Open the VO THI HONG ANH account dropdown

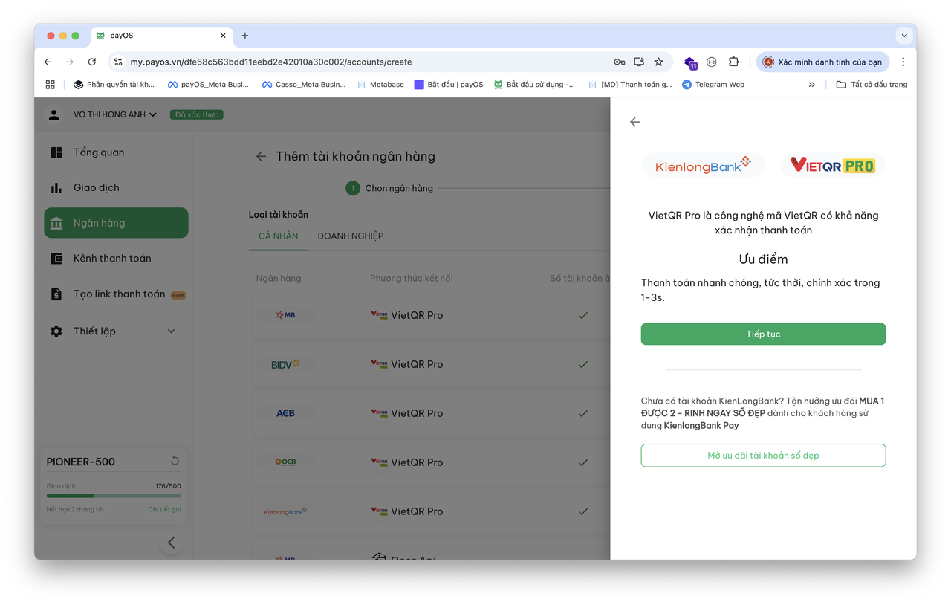[115, 114]
